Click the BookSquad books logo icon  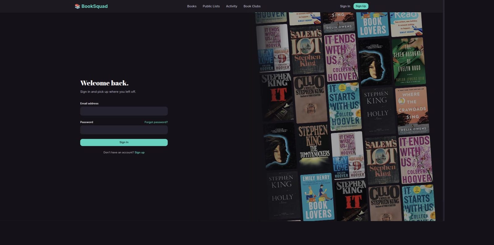point(77,6)
